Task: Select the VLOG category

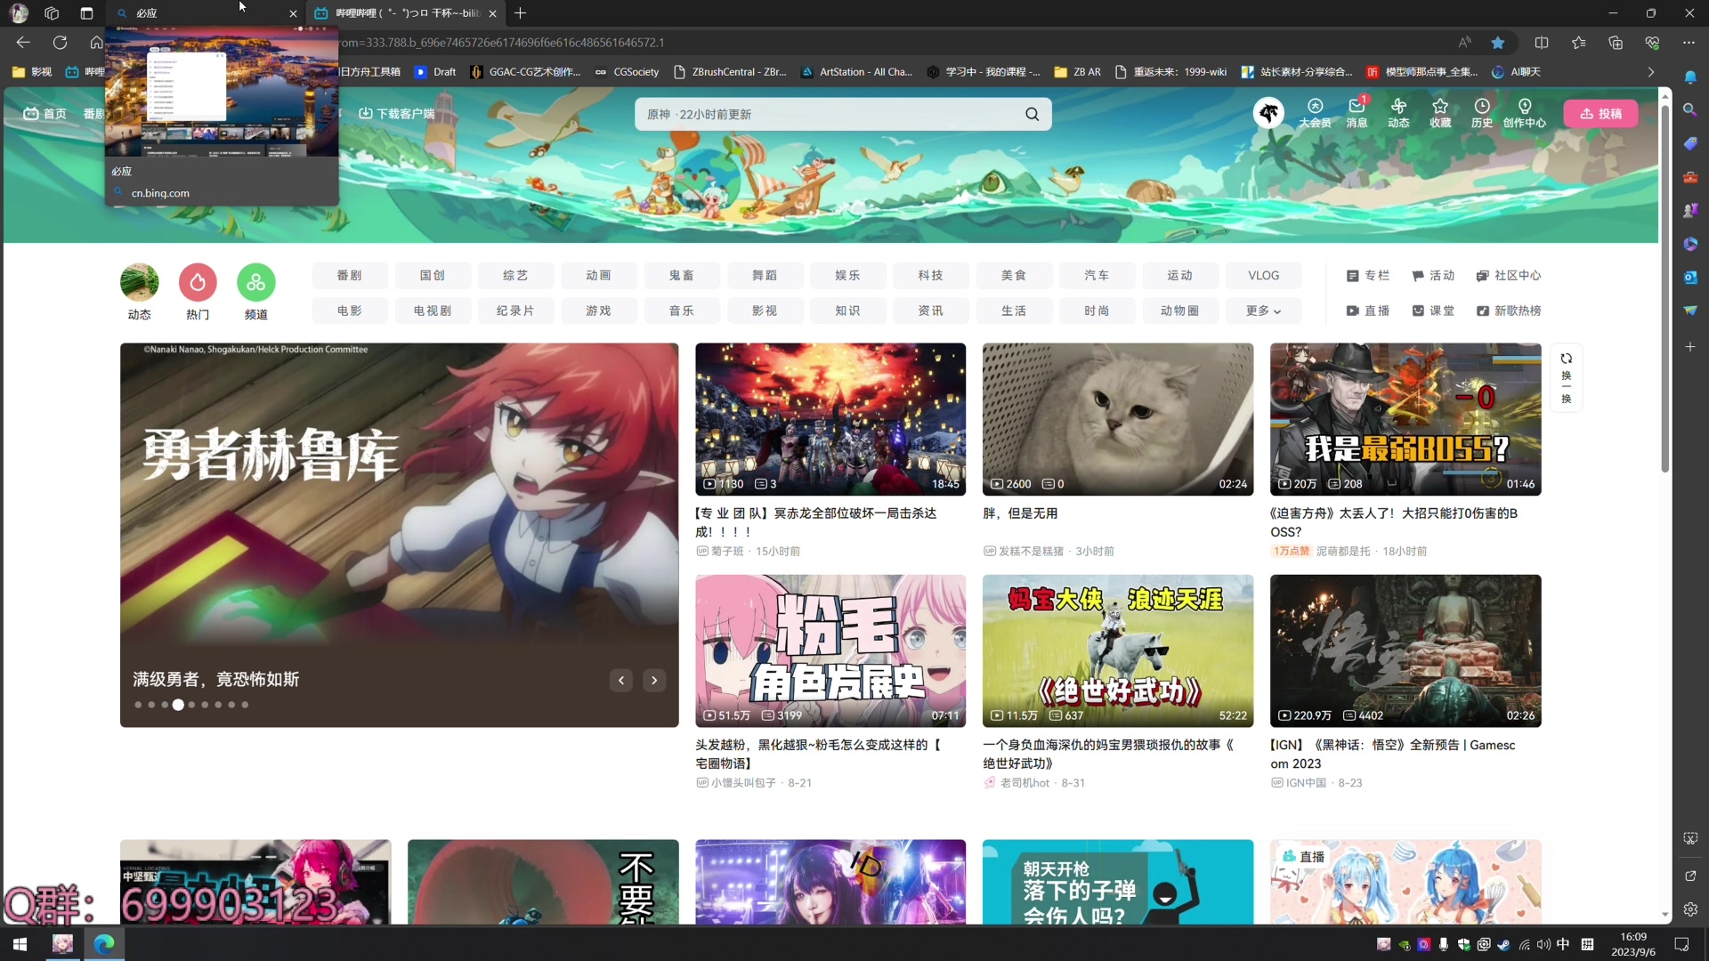Action: 1263,276
